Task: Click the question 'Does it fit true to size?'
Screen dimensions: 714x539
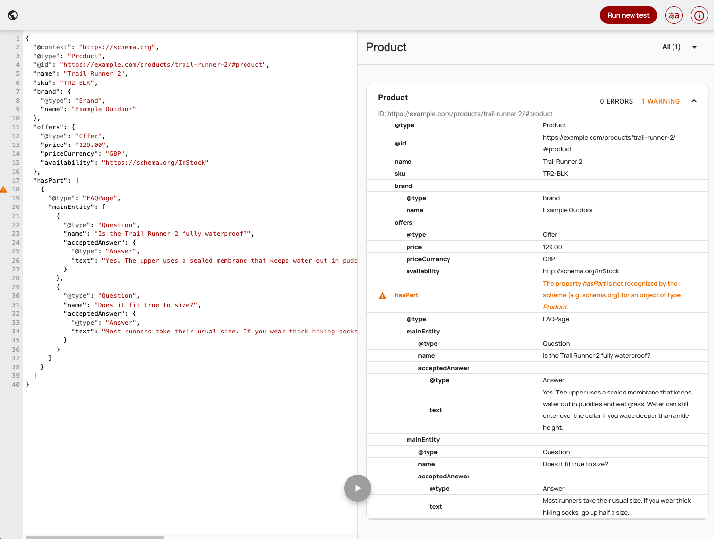Action: pos(575,464)
